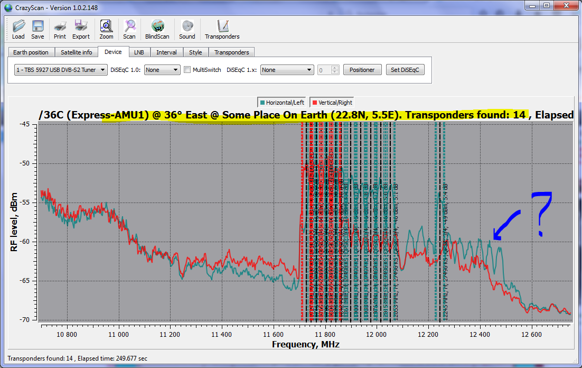This screenshot has width=582, height=368.
Task: Enable the MultiSwitch checkbox
Action: coord(187,70)
